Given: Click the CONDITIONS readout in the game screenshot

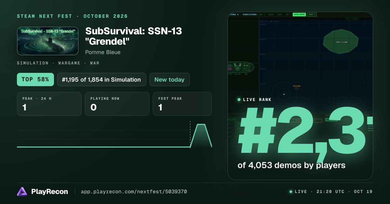Looking at the screenshot, I should 266,15.
